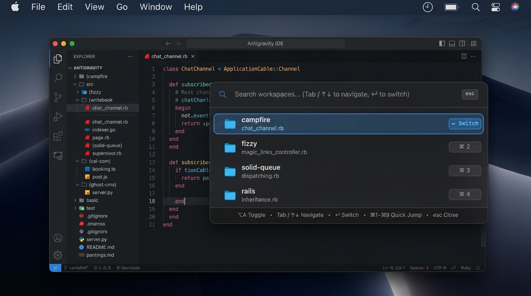
Task: Go forward with the title bar right arrow
Action: point(178,44)
